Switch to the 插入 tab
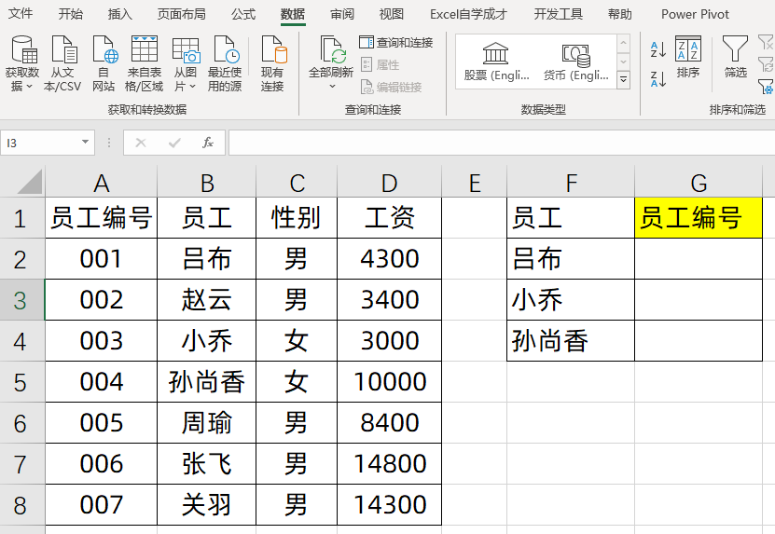 [120, 14]
